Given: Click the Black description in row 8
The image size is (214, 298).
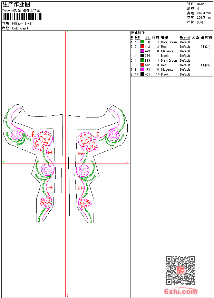Looking at the screenshot, I should pos(165,74).
